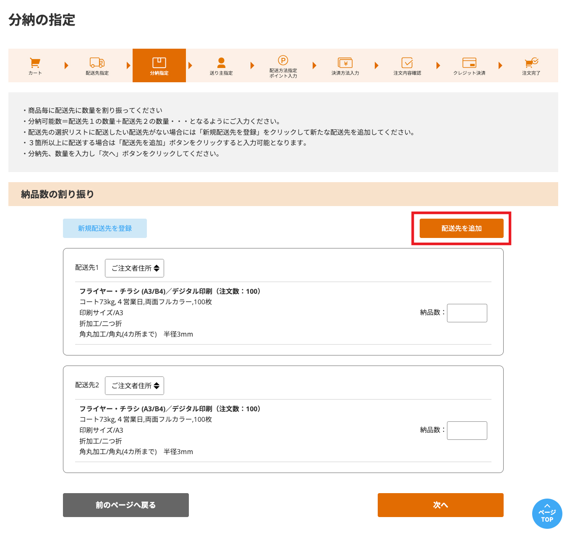
Task: Click the 注文完了 cart-check step icon
Action: [x=531, y=63]
